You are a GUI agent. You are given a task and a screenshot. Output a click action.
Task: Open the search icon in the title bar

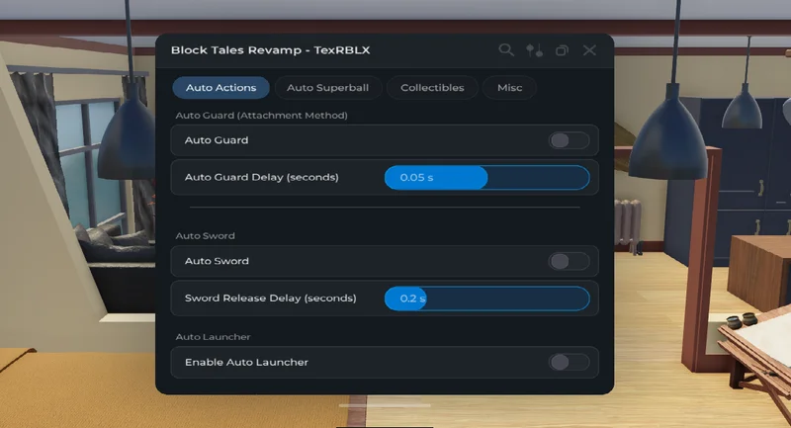click(x=506, y=49)
